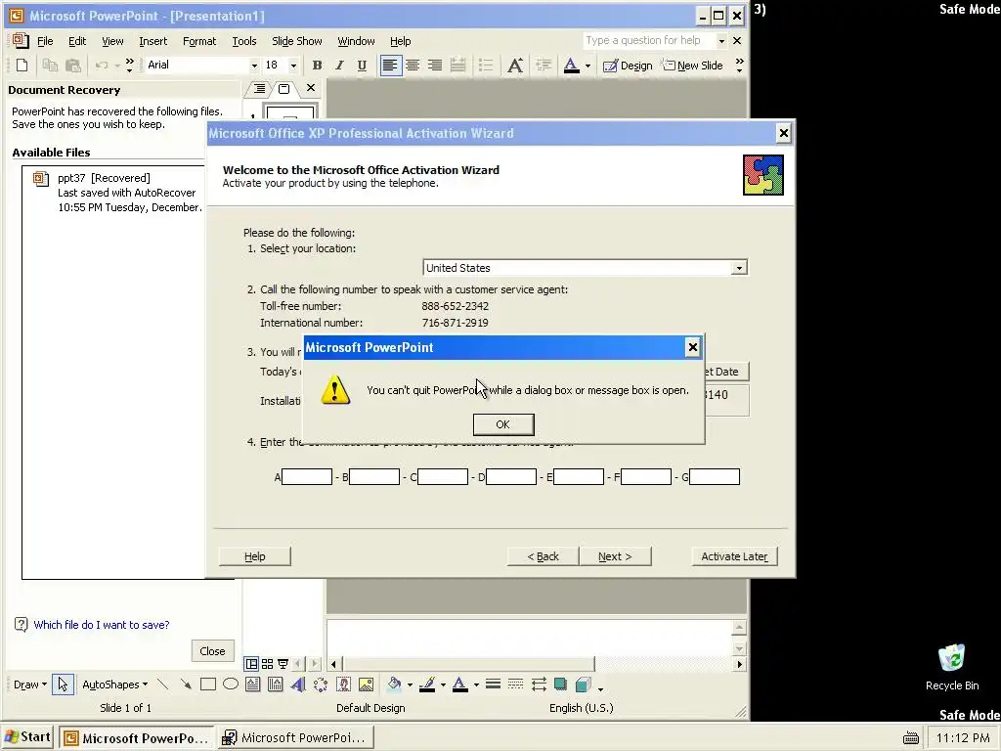Open the Arial font name dropdown
The height and width of the screenshot is (751, 1001).
click(x=254, y=66)
